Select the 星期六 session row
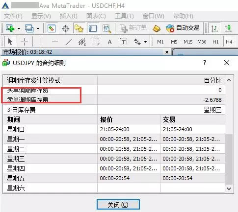This screenshot has width=238, height=212. [x=114, y=188]
